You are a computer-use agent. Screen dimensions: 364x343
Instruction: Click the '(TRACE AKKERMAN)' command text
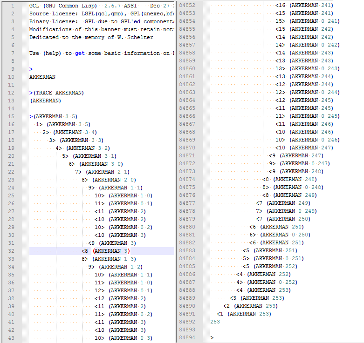click(57, 93)
